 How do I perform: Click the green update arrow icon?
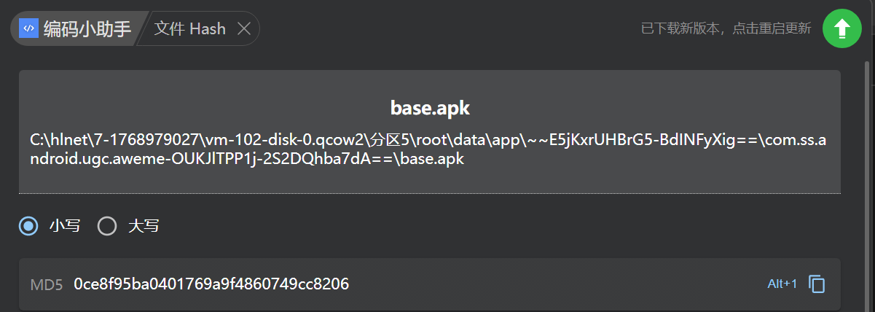pyautogui.click(x=841, y=28)
